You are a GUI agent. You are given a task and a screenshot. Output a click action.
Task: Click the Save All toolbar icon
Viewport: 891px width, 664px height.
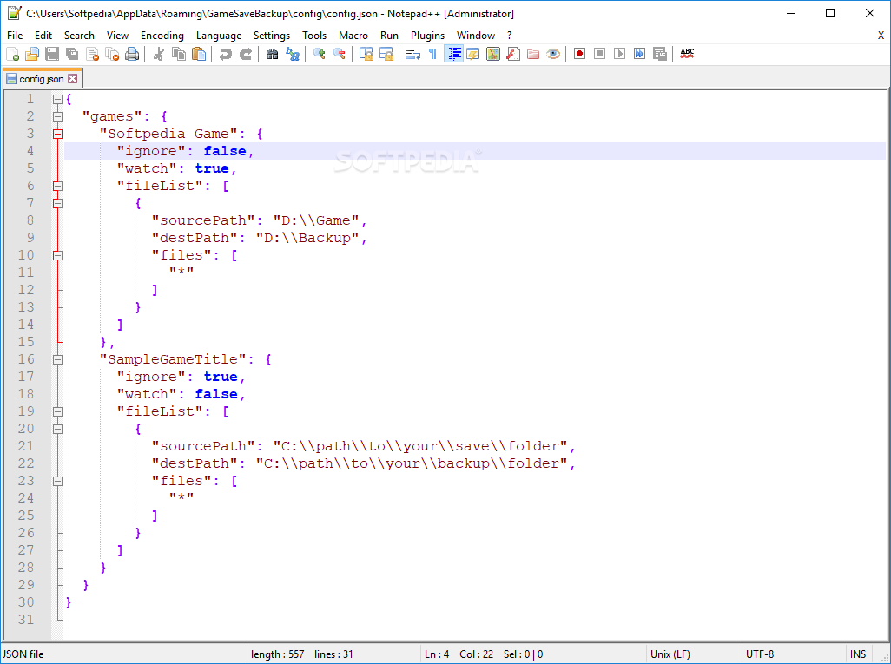(x=72, y=54)
